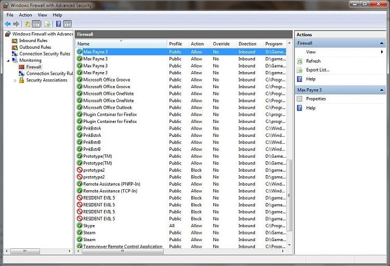Collapse the Max Payne 3 actions section
Screen dimensions: 390x266
(382, 90)
